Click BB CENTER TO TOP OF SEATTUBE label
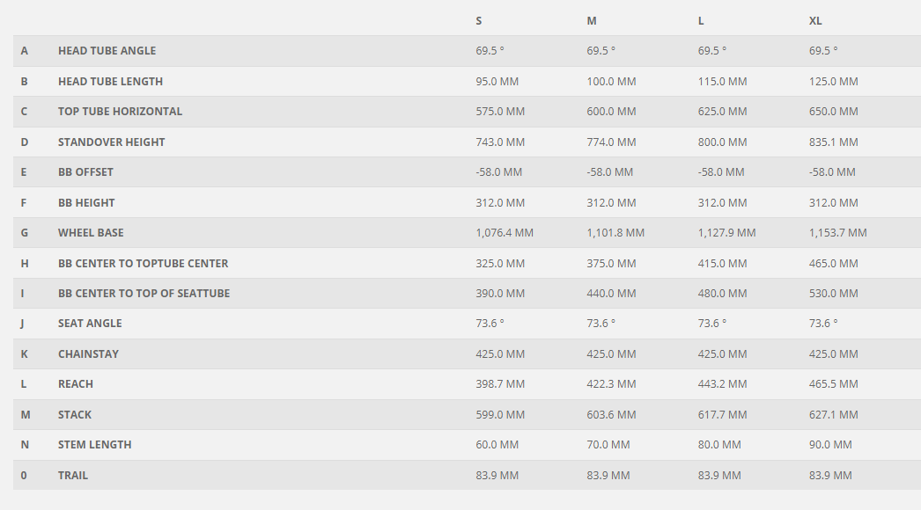Screen dimensions: 921x510 coord(144,294)
